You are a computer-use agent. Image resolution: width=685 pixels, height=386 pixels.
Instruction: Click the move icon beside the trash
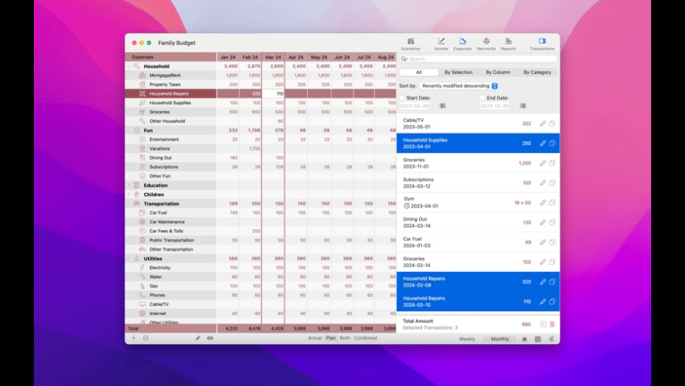pyautogui.click(x=542, y=325)
